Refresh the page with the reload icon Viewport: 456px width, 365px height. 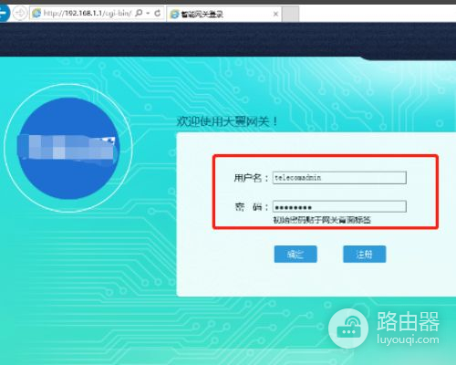(x=158, y=13)
